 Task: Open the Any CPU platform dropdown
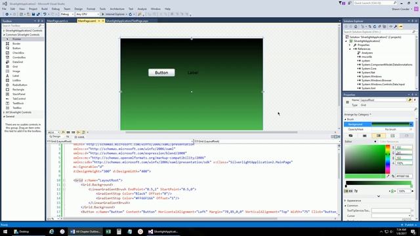click(87, 14)
